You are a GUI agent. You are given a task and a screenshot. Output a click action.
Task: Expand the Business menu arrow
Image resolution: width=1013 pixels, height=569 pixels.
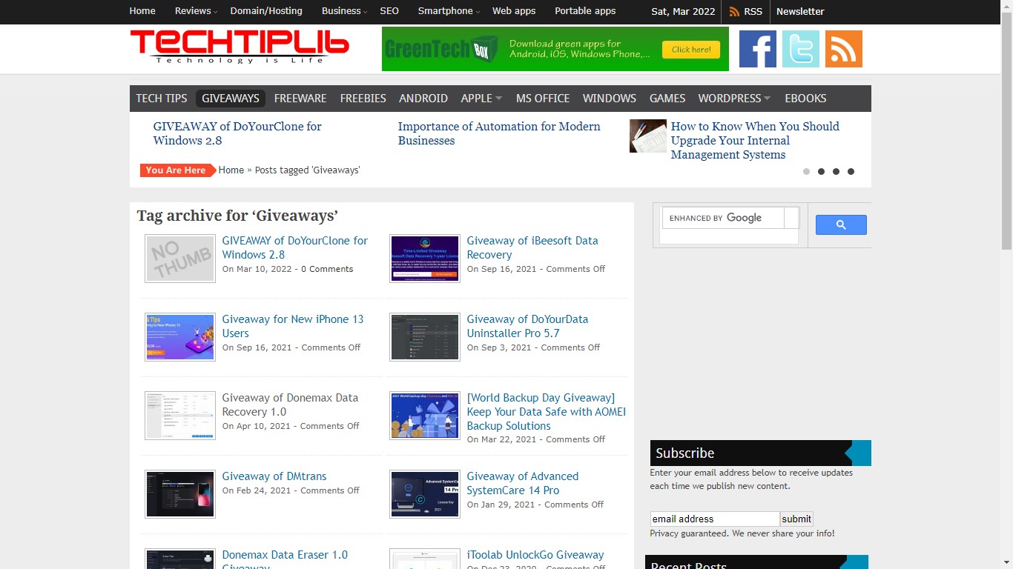[x=366, y=12]
